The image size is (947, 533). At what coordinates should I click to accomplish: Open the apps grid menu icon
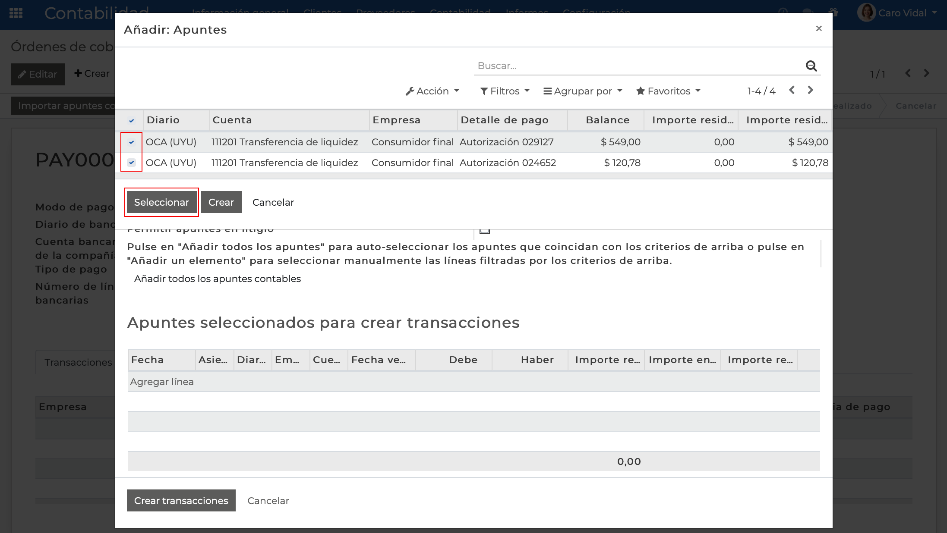coord(16,13)
